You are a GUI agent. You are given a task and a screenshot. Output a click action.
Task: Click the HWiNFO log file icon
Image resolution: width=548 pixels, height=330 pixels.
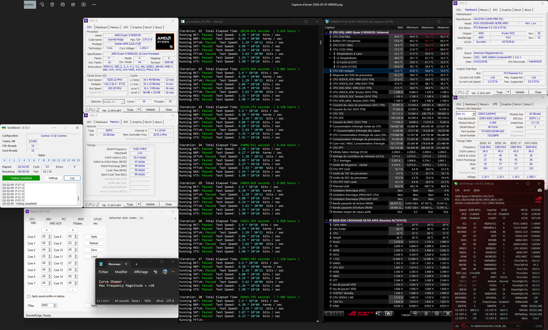click(x=426, y=313)
